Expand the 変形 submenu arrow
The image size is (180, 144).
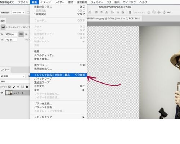point(84,90)
